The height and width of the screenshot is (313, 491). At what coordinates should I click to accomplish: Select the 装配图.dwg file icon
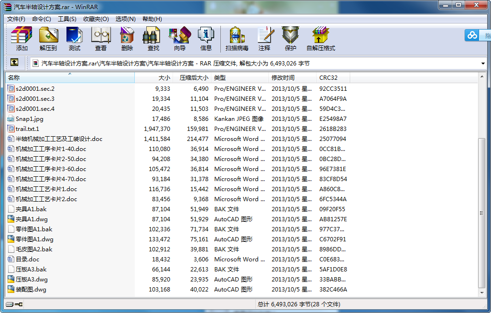click(11, 289)
